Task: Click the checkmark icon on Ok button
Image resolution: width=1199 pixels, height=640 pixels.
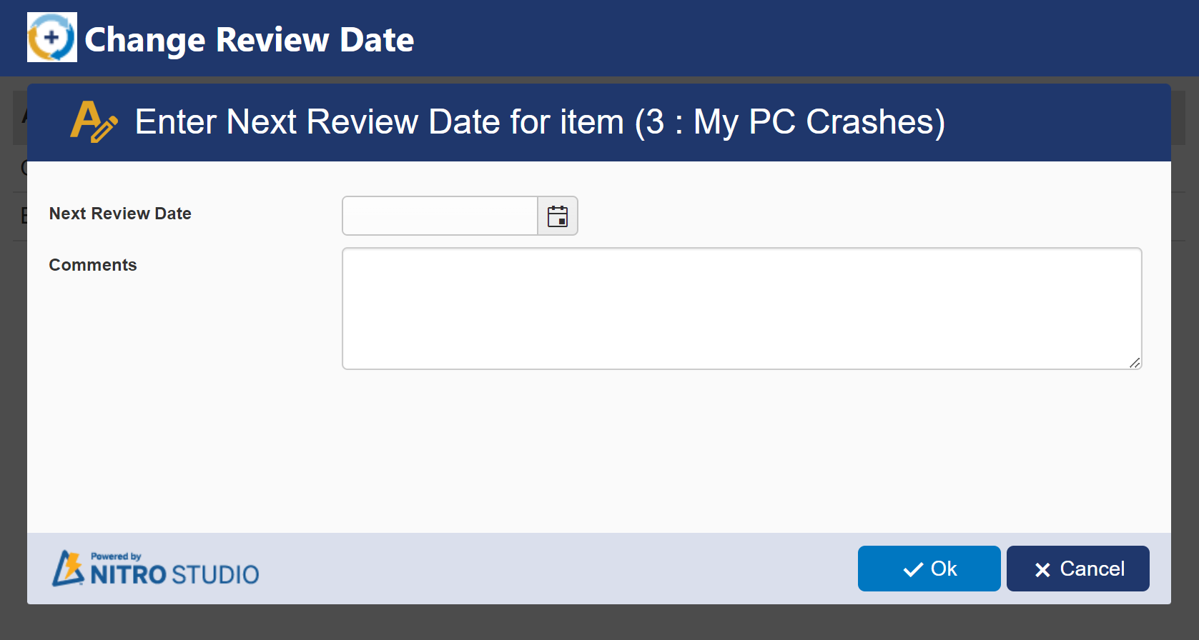Action: click(913, 569)
